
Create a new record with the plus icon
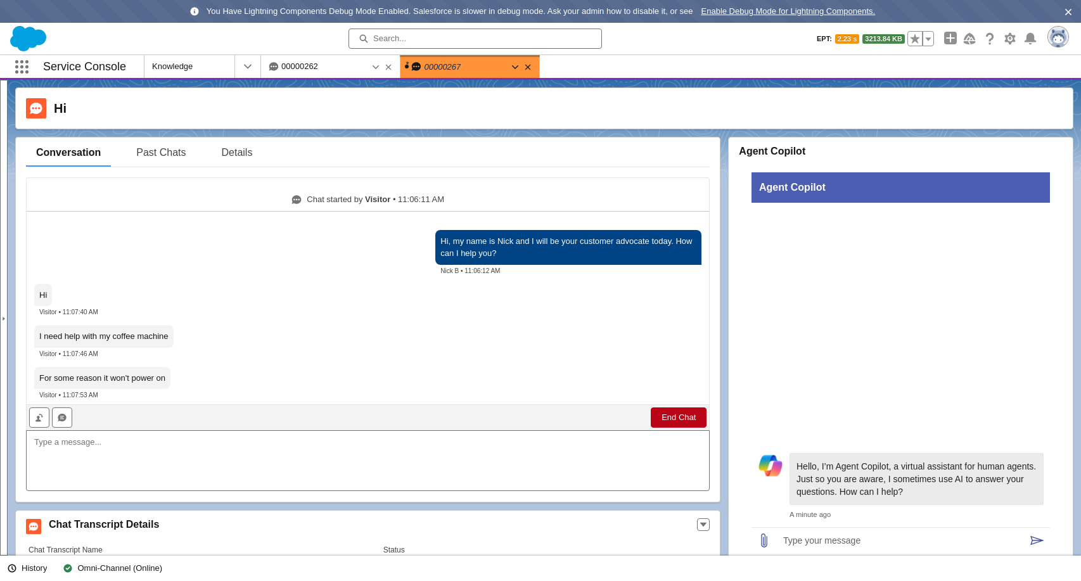(950, 38)
